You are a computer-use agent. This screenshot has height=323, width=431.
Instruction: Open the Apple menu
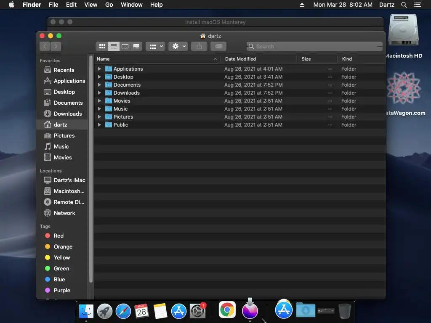point(11,5)
